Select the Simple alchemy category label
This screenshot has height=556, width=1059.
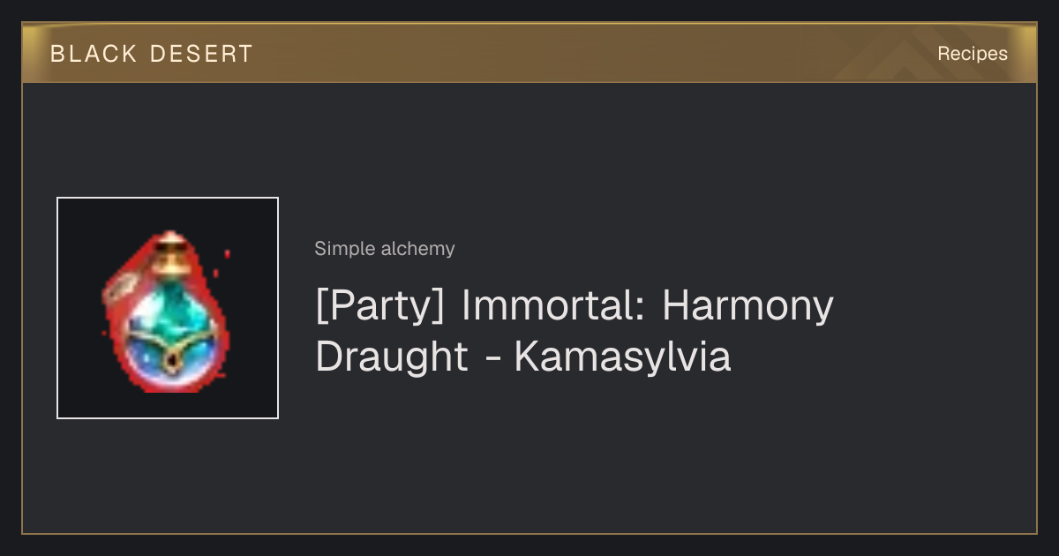pos(385,249)
